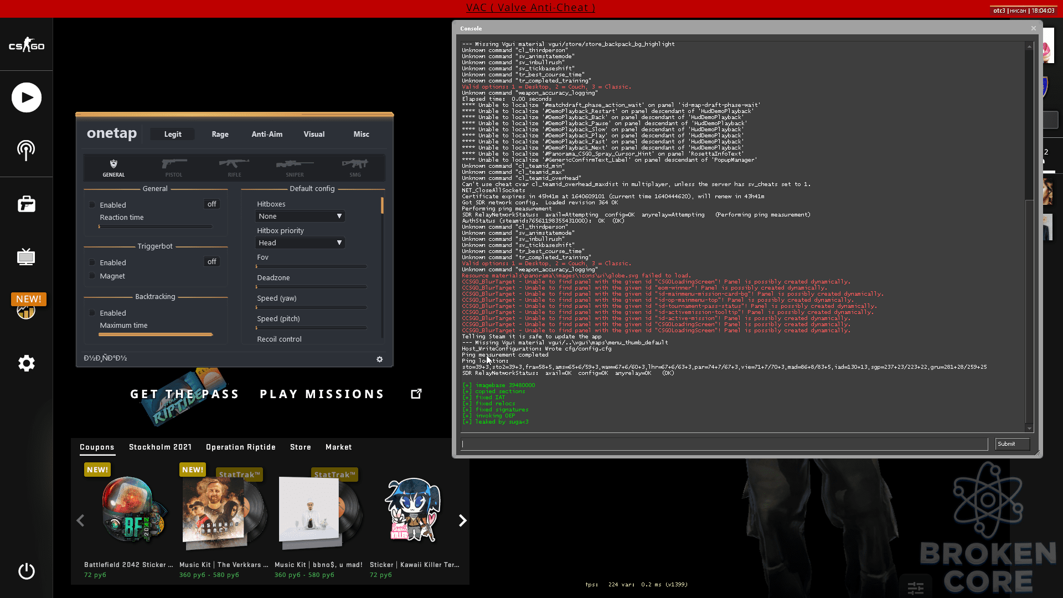Viewport: 1063px width, 598px height.
Task: Open the onetap menu settings gear
Action: point(380,359)
